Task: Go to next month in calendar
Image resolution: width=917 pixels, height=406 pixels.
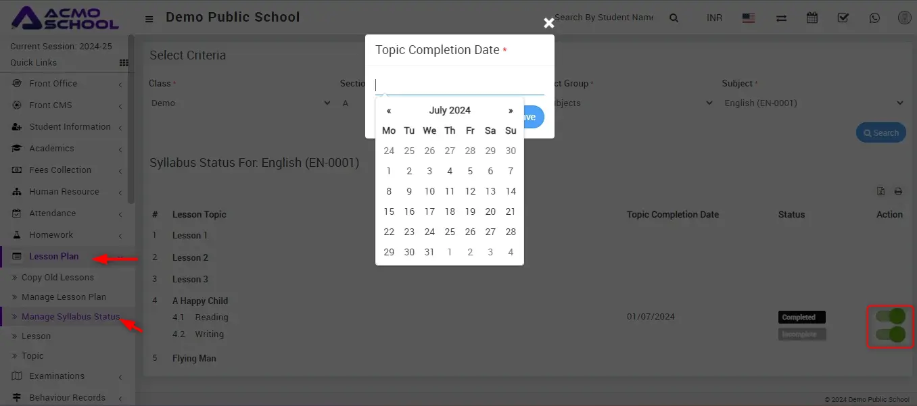Action: pyautogui.click(x=511, y=111)
